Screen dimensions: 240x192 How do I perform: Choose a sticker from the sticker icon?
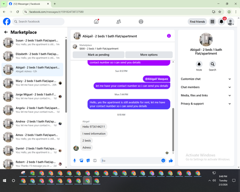click(x=88, y=160)
